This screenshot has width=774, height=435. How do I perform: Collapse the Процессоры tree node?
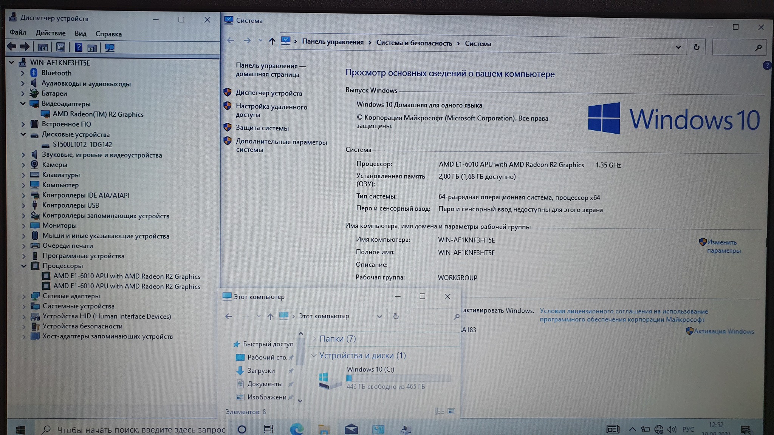click(23, 266)
